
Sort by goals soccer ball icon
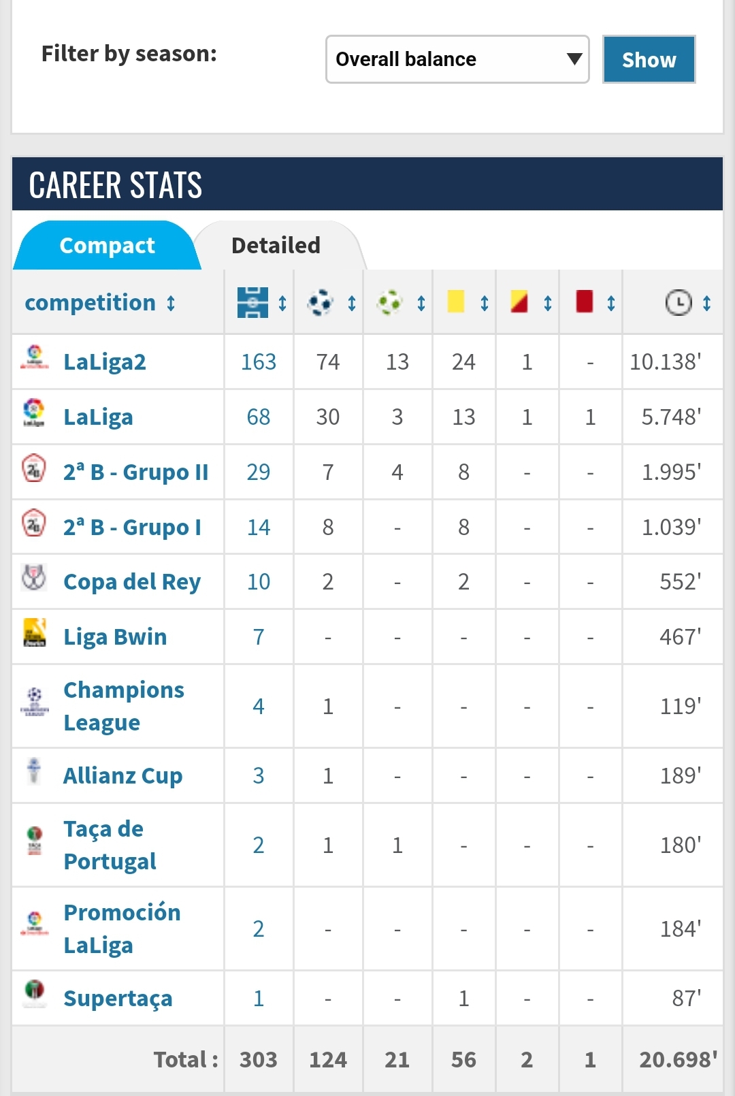pos(320,302)
